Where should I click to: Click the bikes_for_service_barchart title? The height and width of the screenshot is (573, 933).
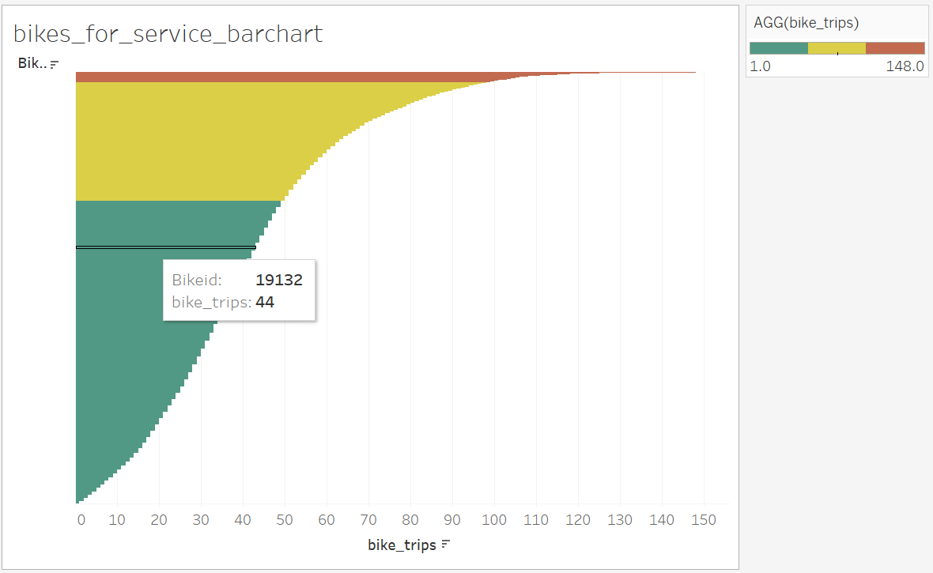pos(168,34)
